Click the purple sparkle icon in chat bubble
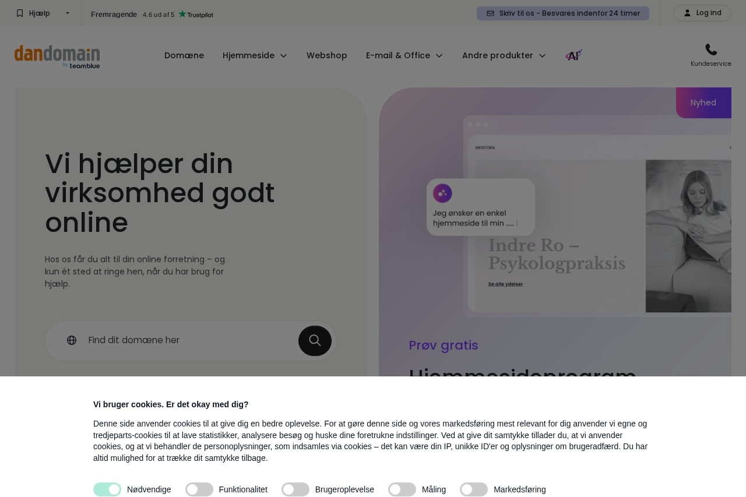The image size is (746, 497). coord(442,193)
